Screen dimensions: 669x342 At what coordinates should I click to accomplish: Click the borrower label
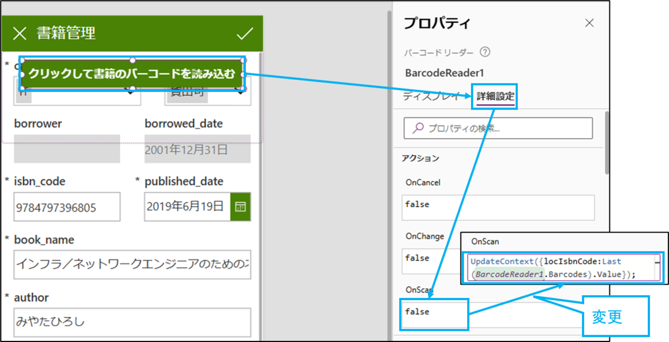click(38, 124)
